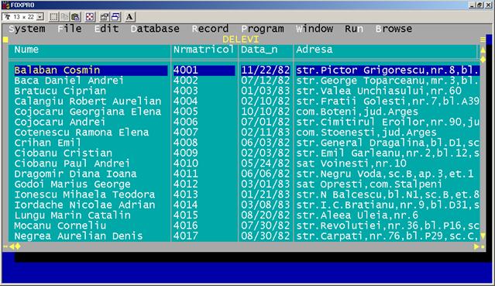Click the vertical scrollbar diamond thumb

483,60
